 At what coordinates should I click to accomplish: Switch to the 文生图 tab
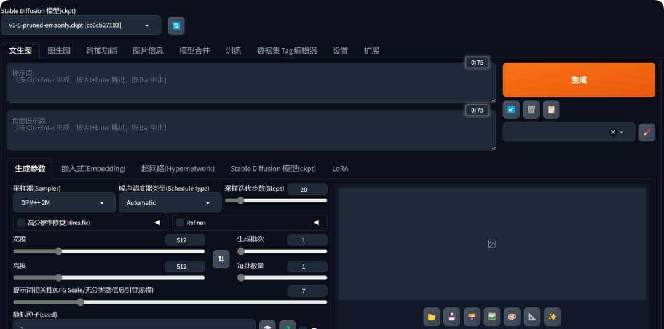click(x=20, y=50)
